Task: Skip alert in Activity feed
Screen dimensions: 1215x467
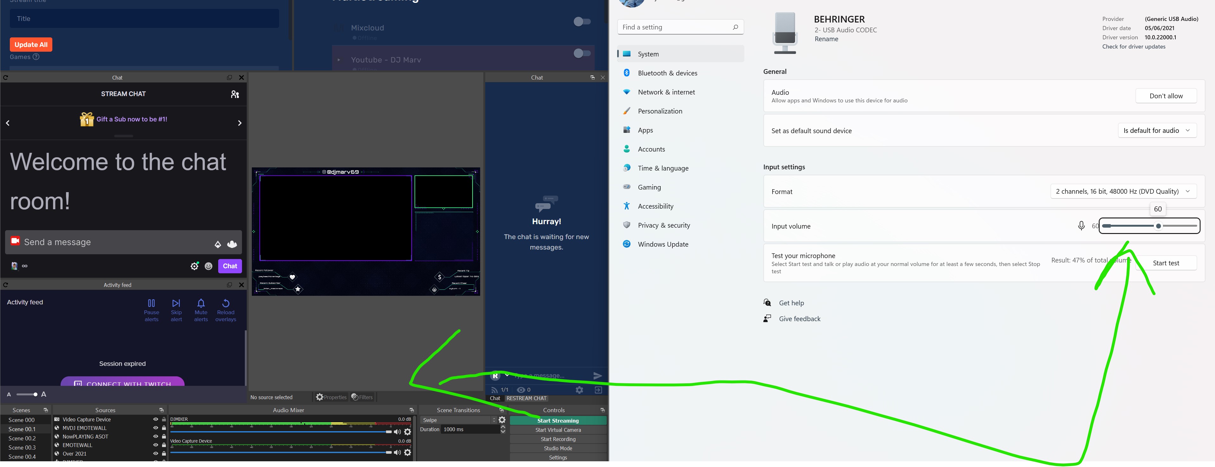Action: pyautogui.click(x=176, y=310)
